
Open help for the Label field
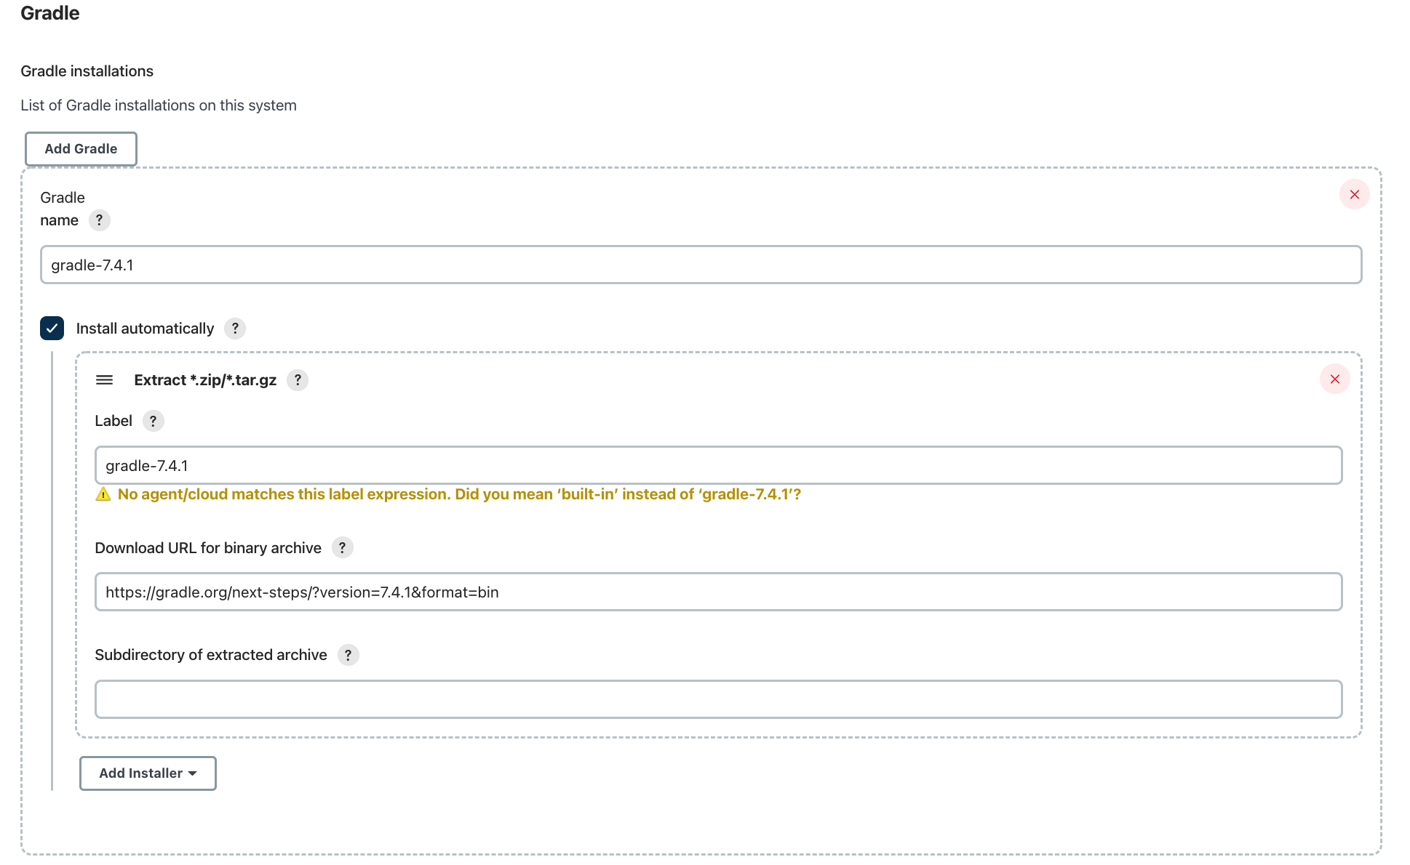click(x=153, y=421)
